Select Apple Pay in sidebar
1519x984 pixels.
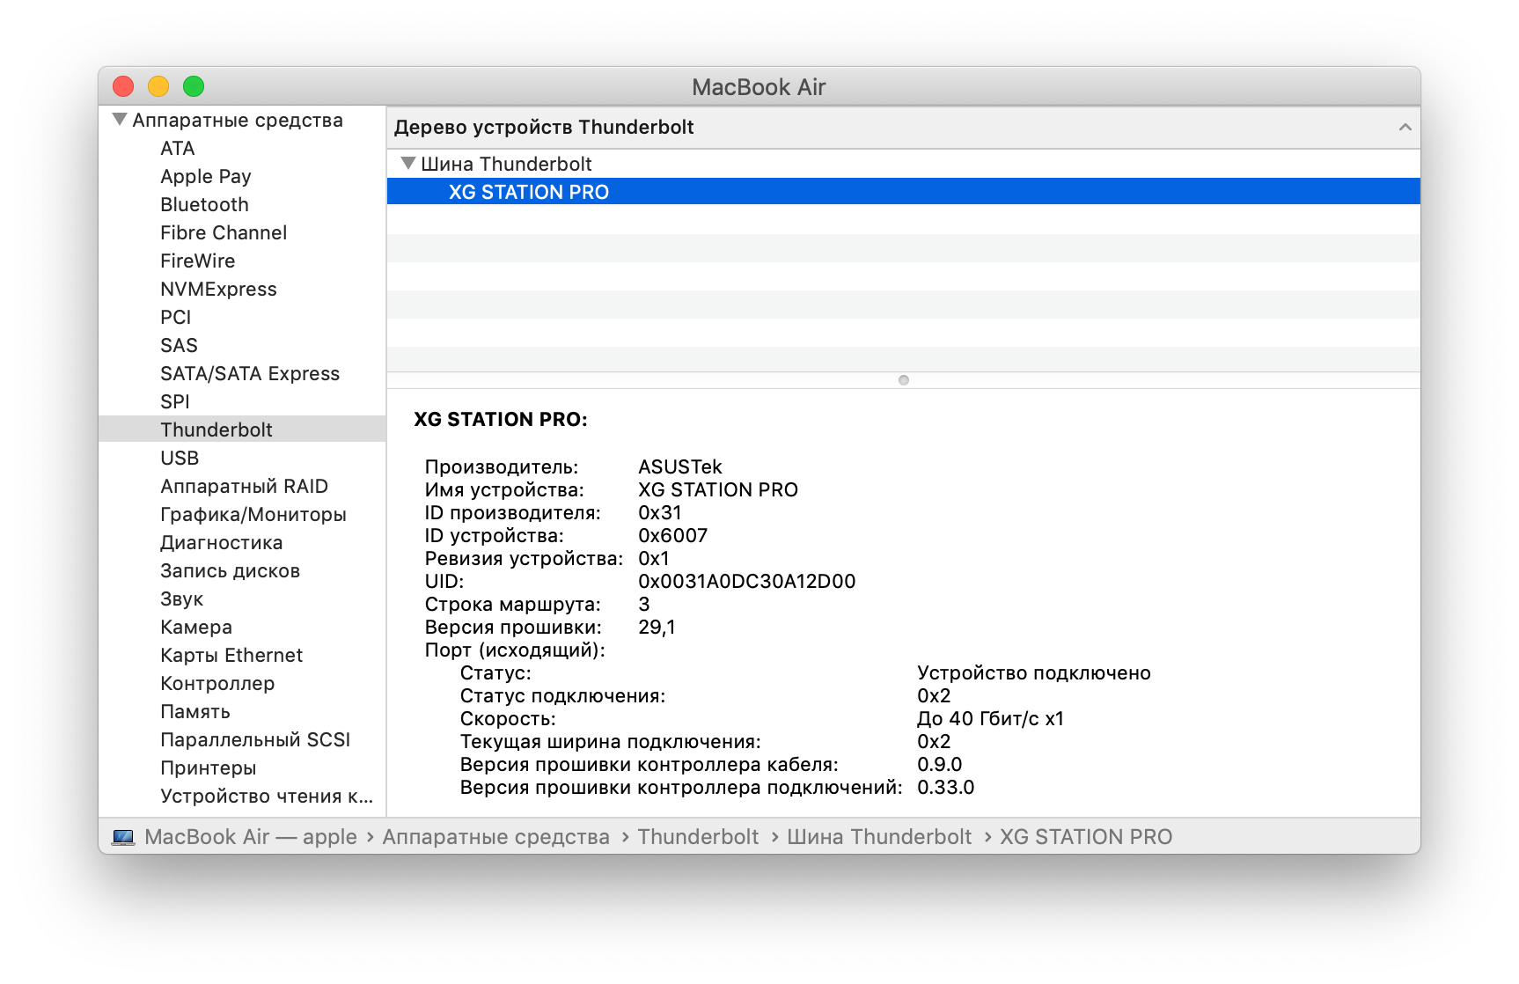coord(206,176)
